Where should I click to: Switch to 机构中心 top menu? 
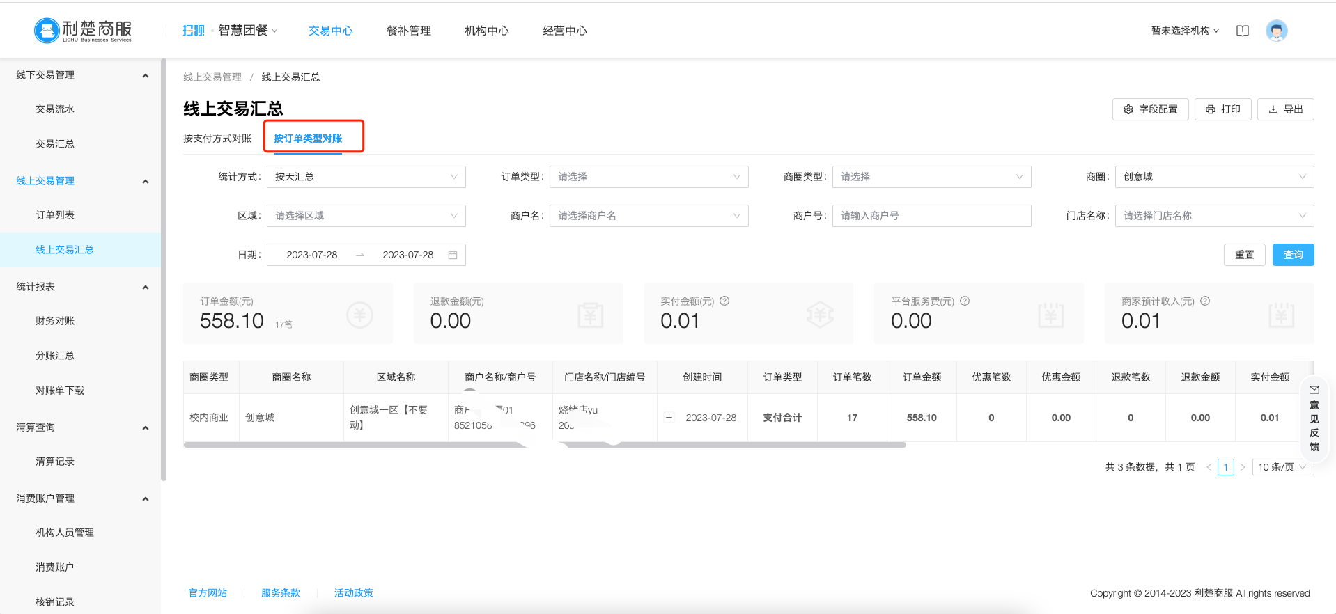[x=486, y=31]
